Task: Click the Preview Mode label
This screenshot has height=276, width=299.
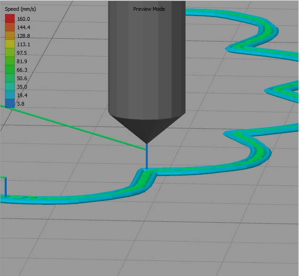Action: [x=149, y=9]
